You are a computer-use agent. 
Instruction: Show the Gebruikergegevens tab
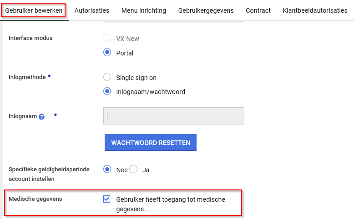(x=206, y=10)
